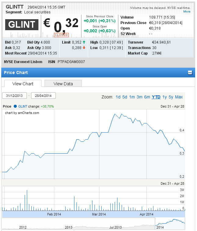Click the GLINT logo badge

point(22,24)
